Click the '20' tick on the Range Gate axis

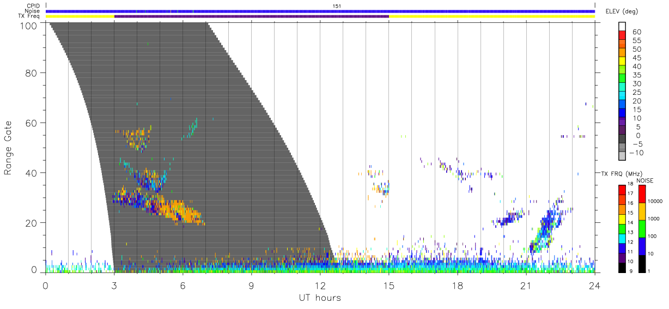click(x=31, y=223)
